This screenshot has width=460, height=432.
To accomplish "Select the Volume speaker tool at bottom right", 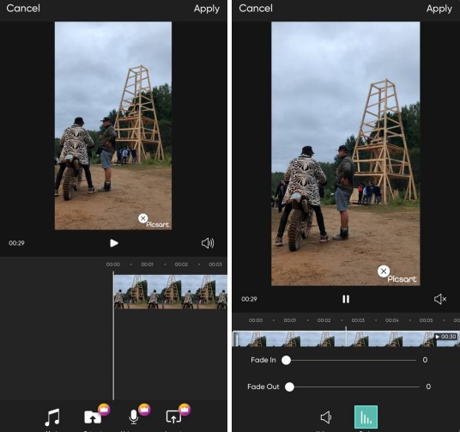I will pyautogui.click(x=325, y=417).
